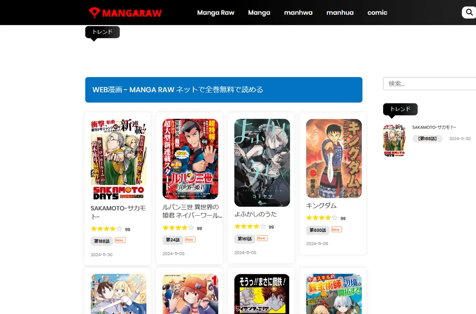This screenshot has height=314, width=476.
Task: Select the manhwa menu item
Action: (x=298, y=13)
